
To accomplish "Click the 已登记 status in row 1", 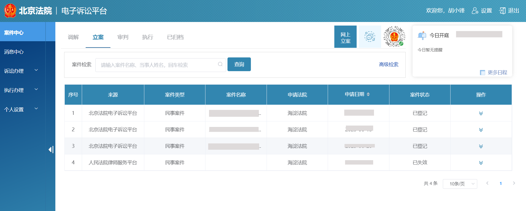I will [420, 113].
